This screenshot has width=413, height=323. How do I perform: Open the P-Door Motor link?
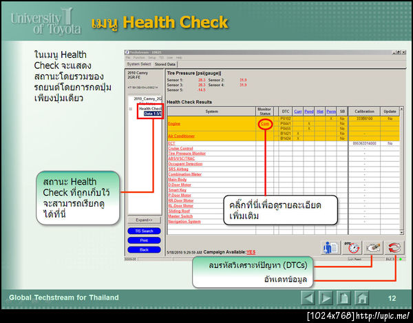[180, 195]
